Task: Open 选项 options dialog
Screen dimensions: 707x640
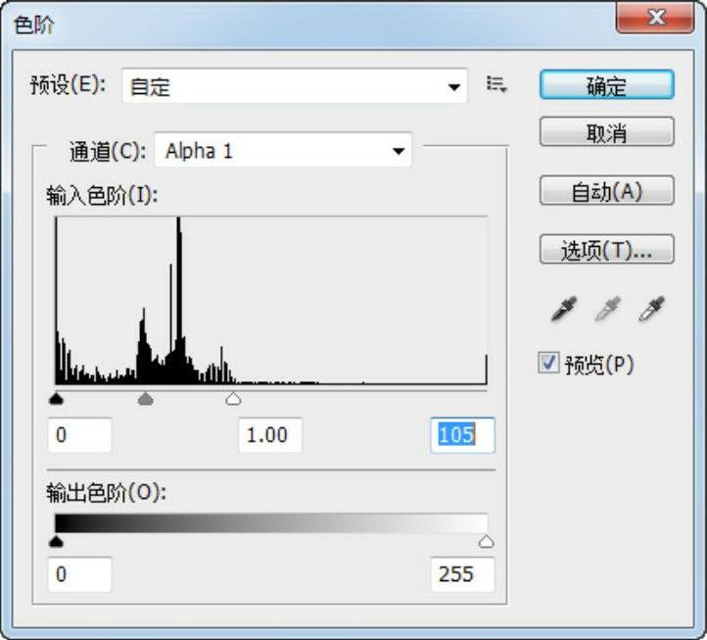Action: (606, 250)
